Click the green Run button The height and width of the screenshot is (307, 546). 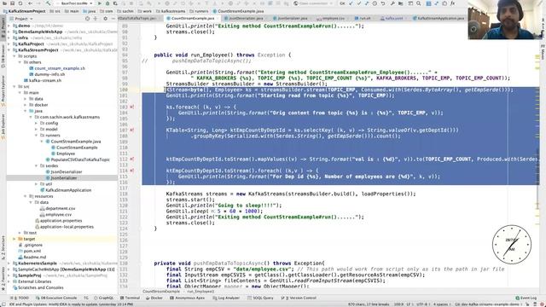tap(100, 3)
